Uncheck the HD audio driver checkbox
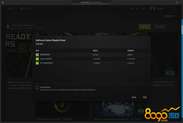The image size is (183, 123). [37, 63]
